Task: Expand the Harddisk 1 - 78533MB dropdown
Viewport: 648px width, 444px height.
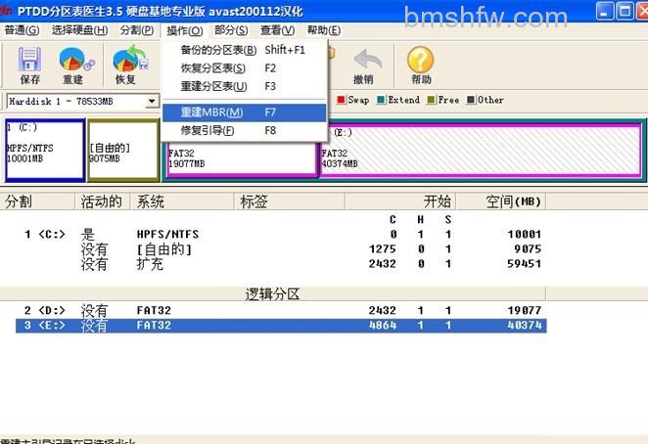Action: (x=152, y=101)
